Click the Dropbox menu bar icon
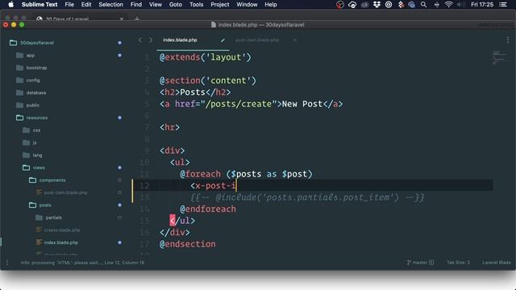 pos(377,4)
